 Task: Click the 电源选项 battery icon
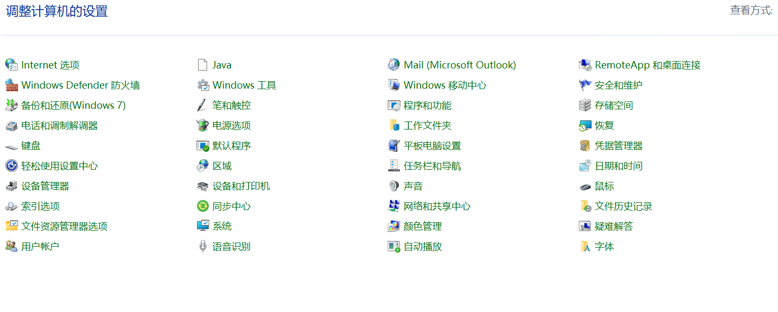[x=203, y=125]
